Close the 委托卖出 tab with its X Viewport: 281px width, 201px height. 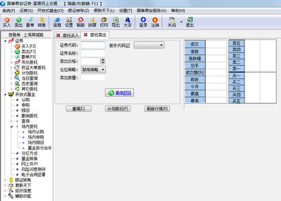point(85,35)
